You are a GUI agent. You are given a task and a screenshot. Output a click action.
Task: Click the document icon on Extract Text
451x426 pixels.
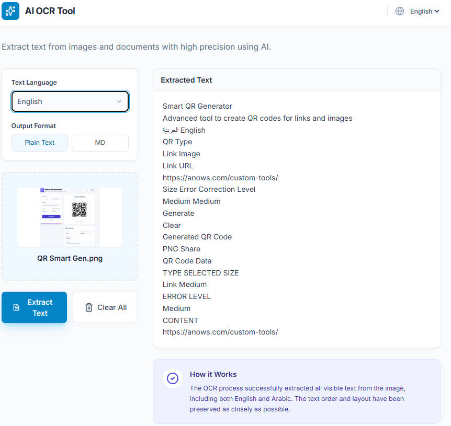coord(16,307)
